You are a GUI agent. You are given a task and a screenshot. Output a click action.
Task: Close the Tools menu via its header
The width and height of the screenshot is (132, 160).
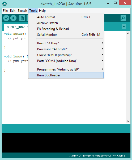33,11
